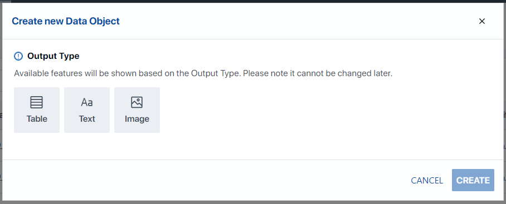Click the "cannot be changed later" note text
Screen dimensions: 506x204
coord(344,73)
